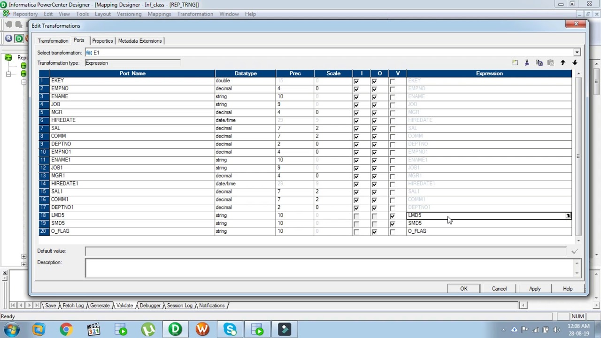The height and width of the screenshot is (338, 601).
Task: Switch to the Transformation tab
Action: click(53, 41)
